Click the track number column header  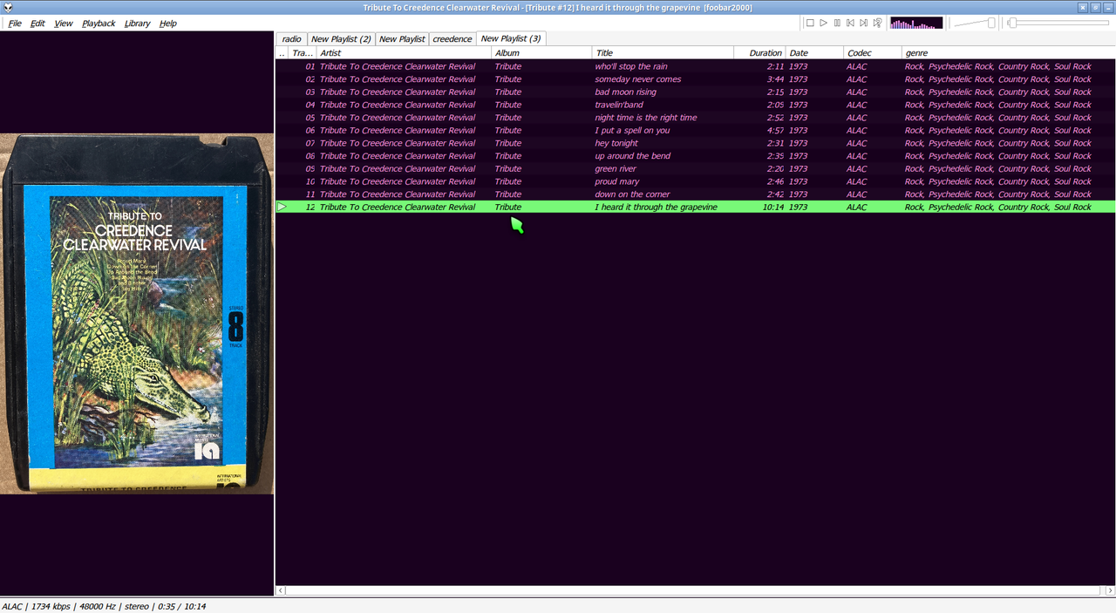[x=302, y=53]
